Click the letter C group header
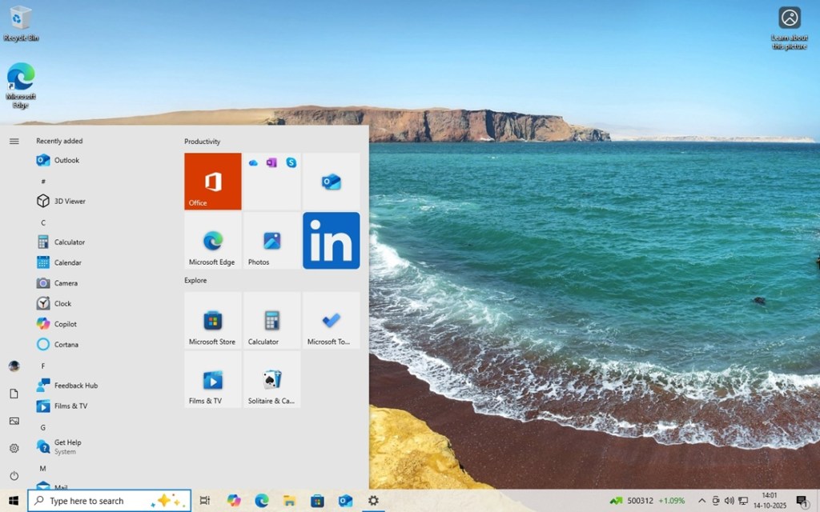820x512 pixels. point(43,222)
